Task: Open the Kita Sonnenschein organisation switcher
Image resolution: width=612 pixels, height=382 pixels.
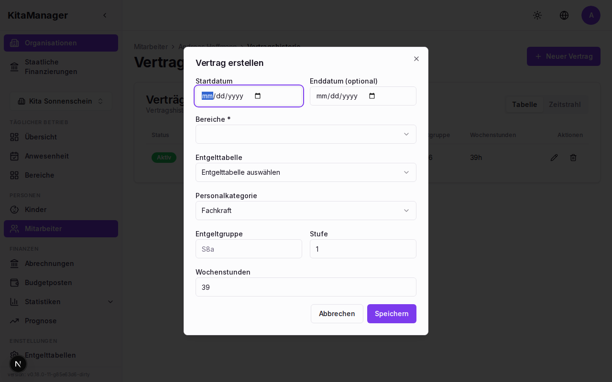Action: (61, 101)
